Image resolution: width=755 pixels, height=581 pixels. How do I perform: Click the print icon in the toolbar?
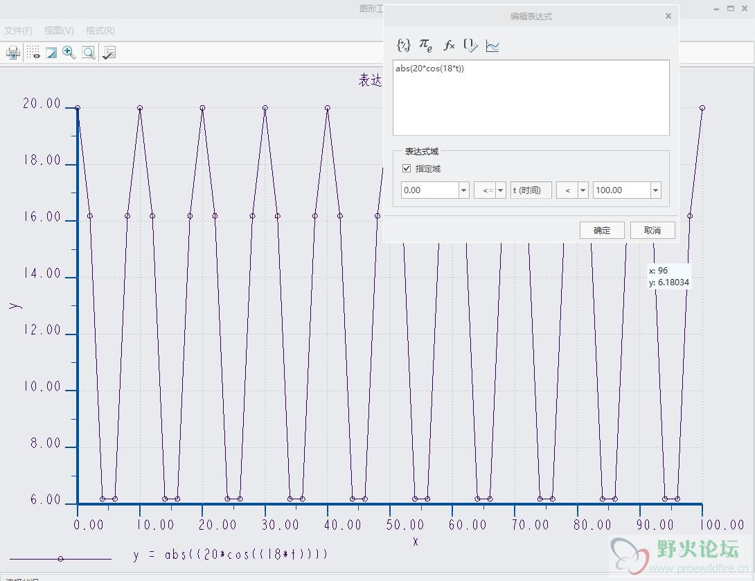(13, 53)
